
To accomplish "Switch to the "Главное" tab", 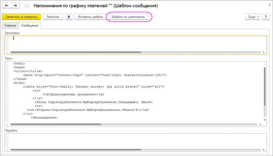I will click(10, 26).
